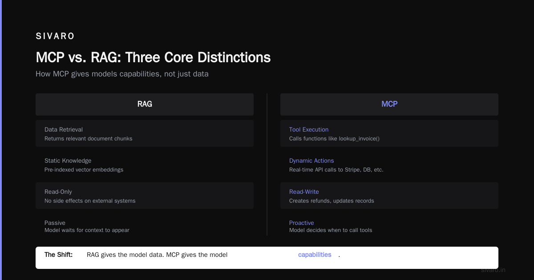This screenshot has height=280, width=534.
Task: Click The Shift label
Action: tap(58, 255)
